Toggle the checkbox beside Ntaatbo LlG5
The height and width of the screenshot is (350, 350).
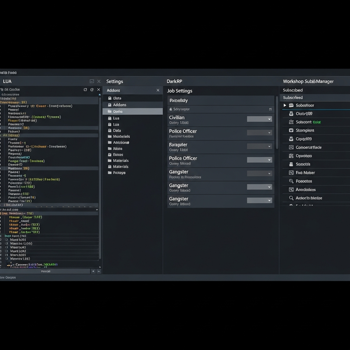tap(6, 243)
